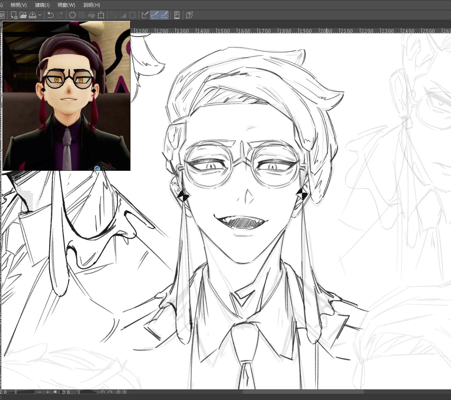
Task: Toggle Snap to special ruler
Action: pos(155,15)
